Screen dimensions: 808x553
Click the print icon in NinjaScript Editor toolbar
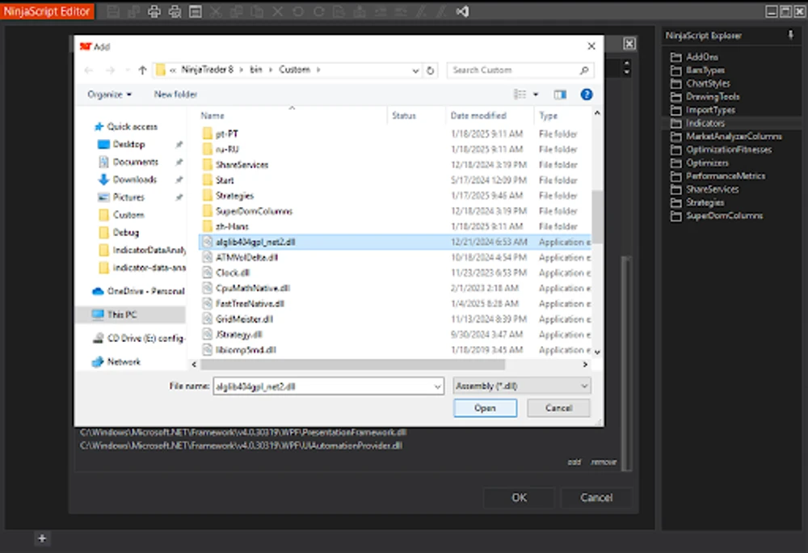click(x=154, y=11)
